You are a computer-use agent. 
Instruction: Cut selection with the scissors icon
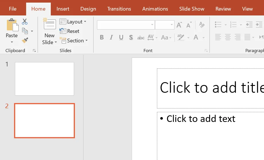(25, 22)
